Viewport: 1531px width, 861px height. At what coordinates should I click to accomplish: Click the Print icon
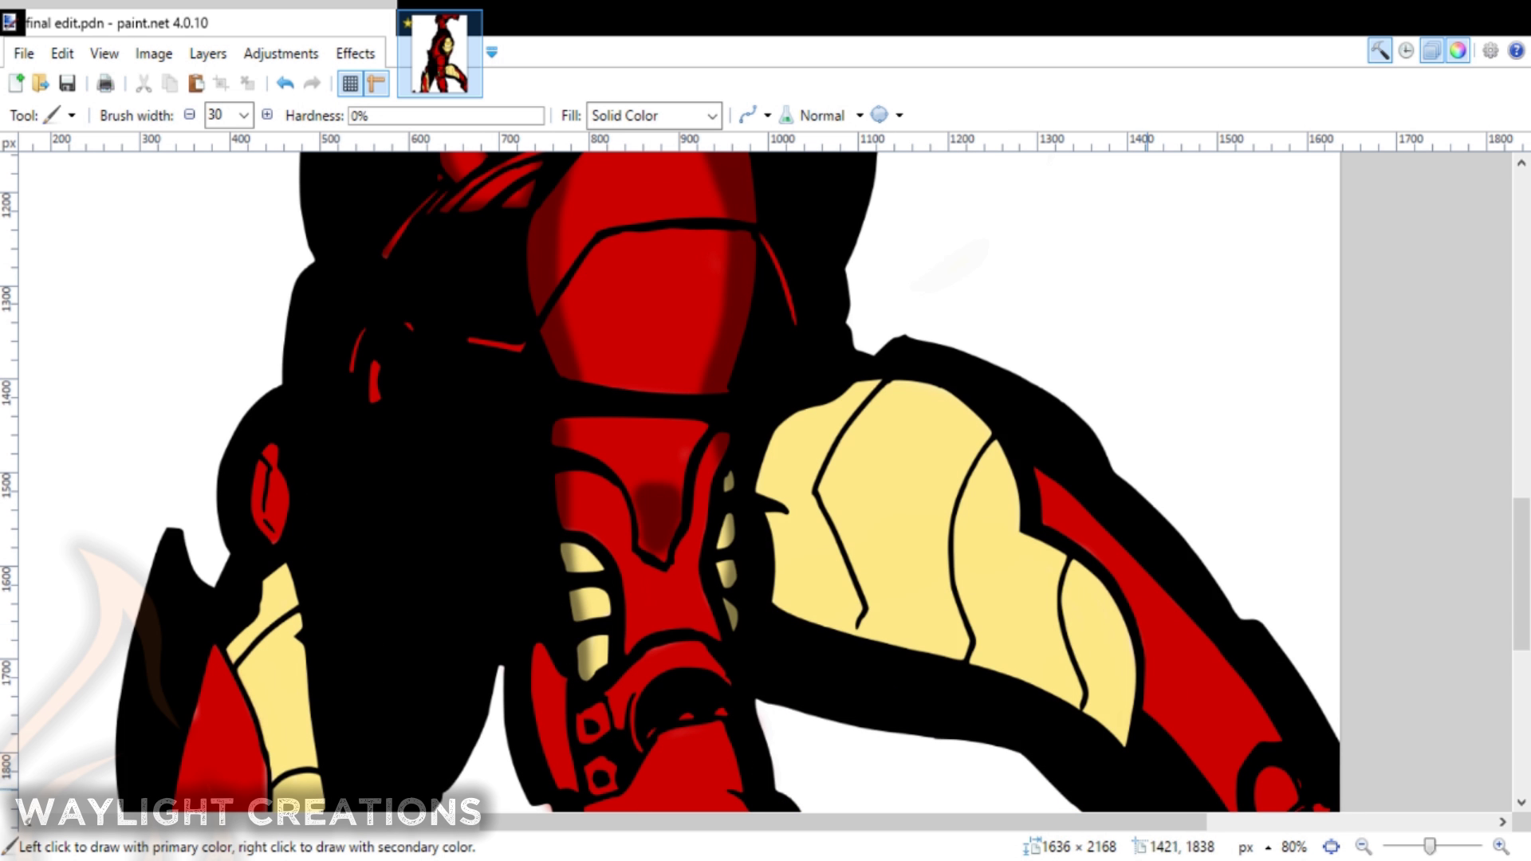(x=105, y=83)
